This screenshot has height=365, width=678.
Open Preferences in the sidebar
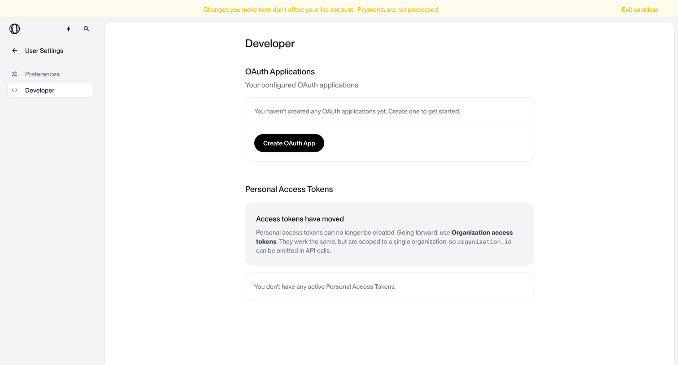(x=51, y=74)
